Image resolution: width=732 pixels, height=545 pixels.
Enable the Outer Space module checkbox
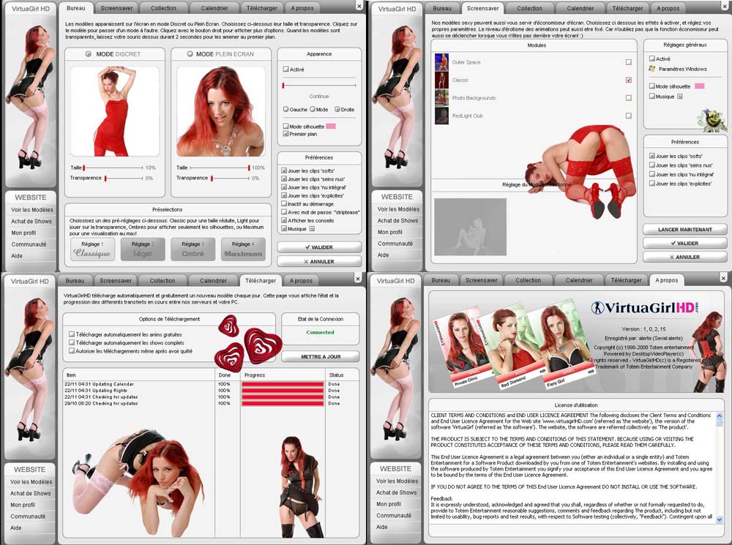[x=629, y=63]
